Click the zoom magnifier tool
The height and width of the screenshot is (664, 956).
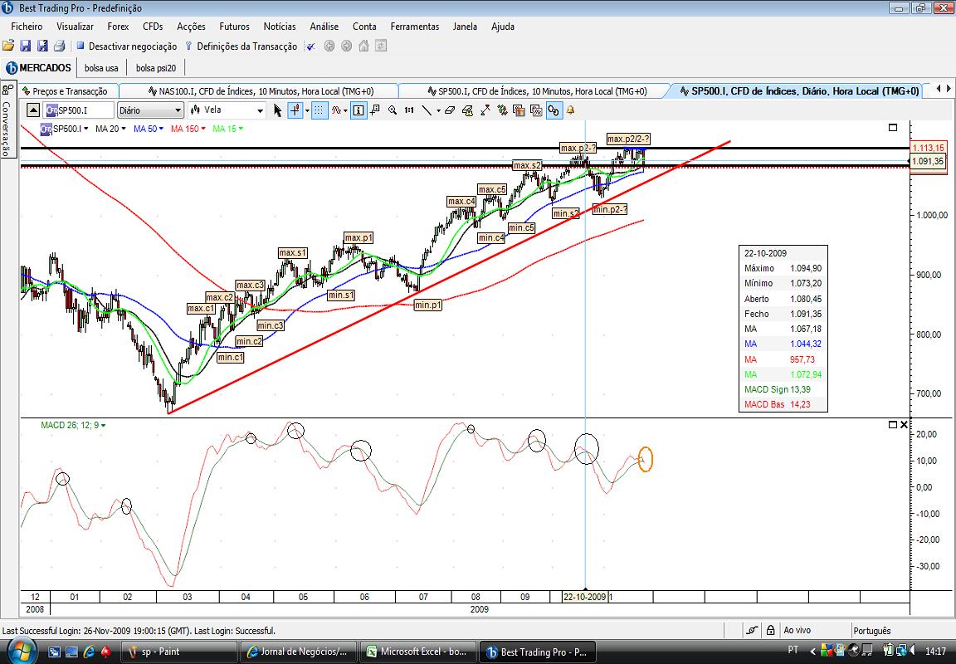click(392, 110)
